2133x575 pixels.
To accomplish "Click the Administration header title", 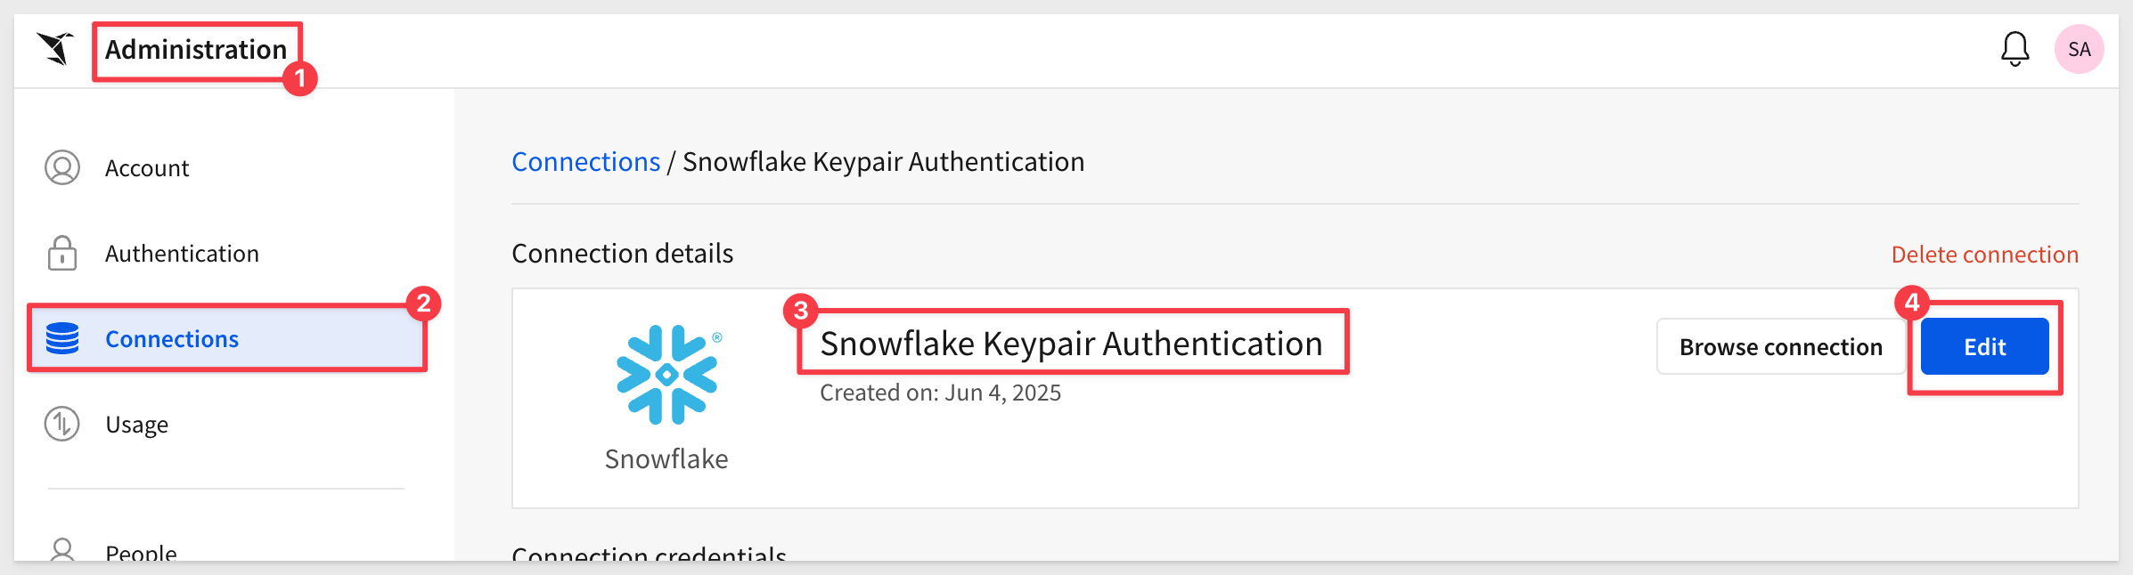I will pyautogui.click(x=196, y=49).
